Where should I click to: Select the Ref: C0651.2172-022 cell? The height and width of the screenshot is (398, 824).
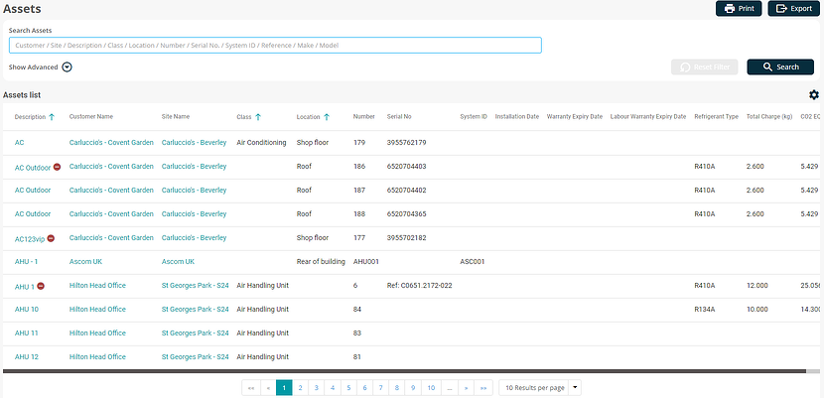419,285
